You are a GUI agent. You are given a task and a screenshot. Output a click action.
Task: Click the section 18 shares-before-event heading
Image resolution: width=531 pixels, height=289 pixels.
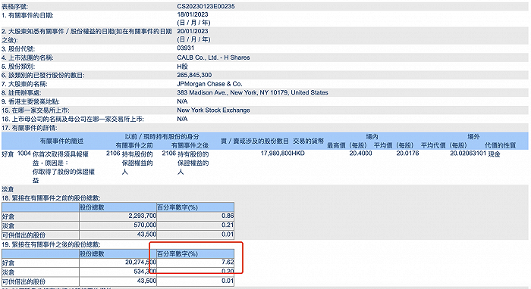(x=51, y=198)
